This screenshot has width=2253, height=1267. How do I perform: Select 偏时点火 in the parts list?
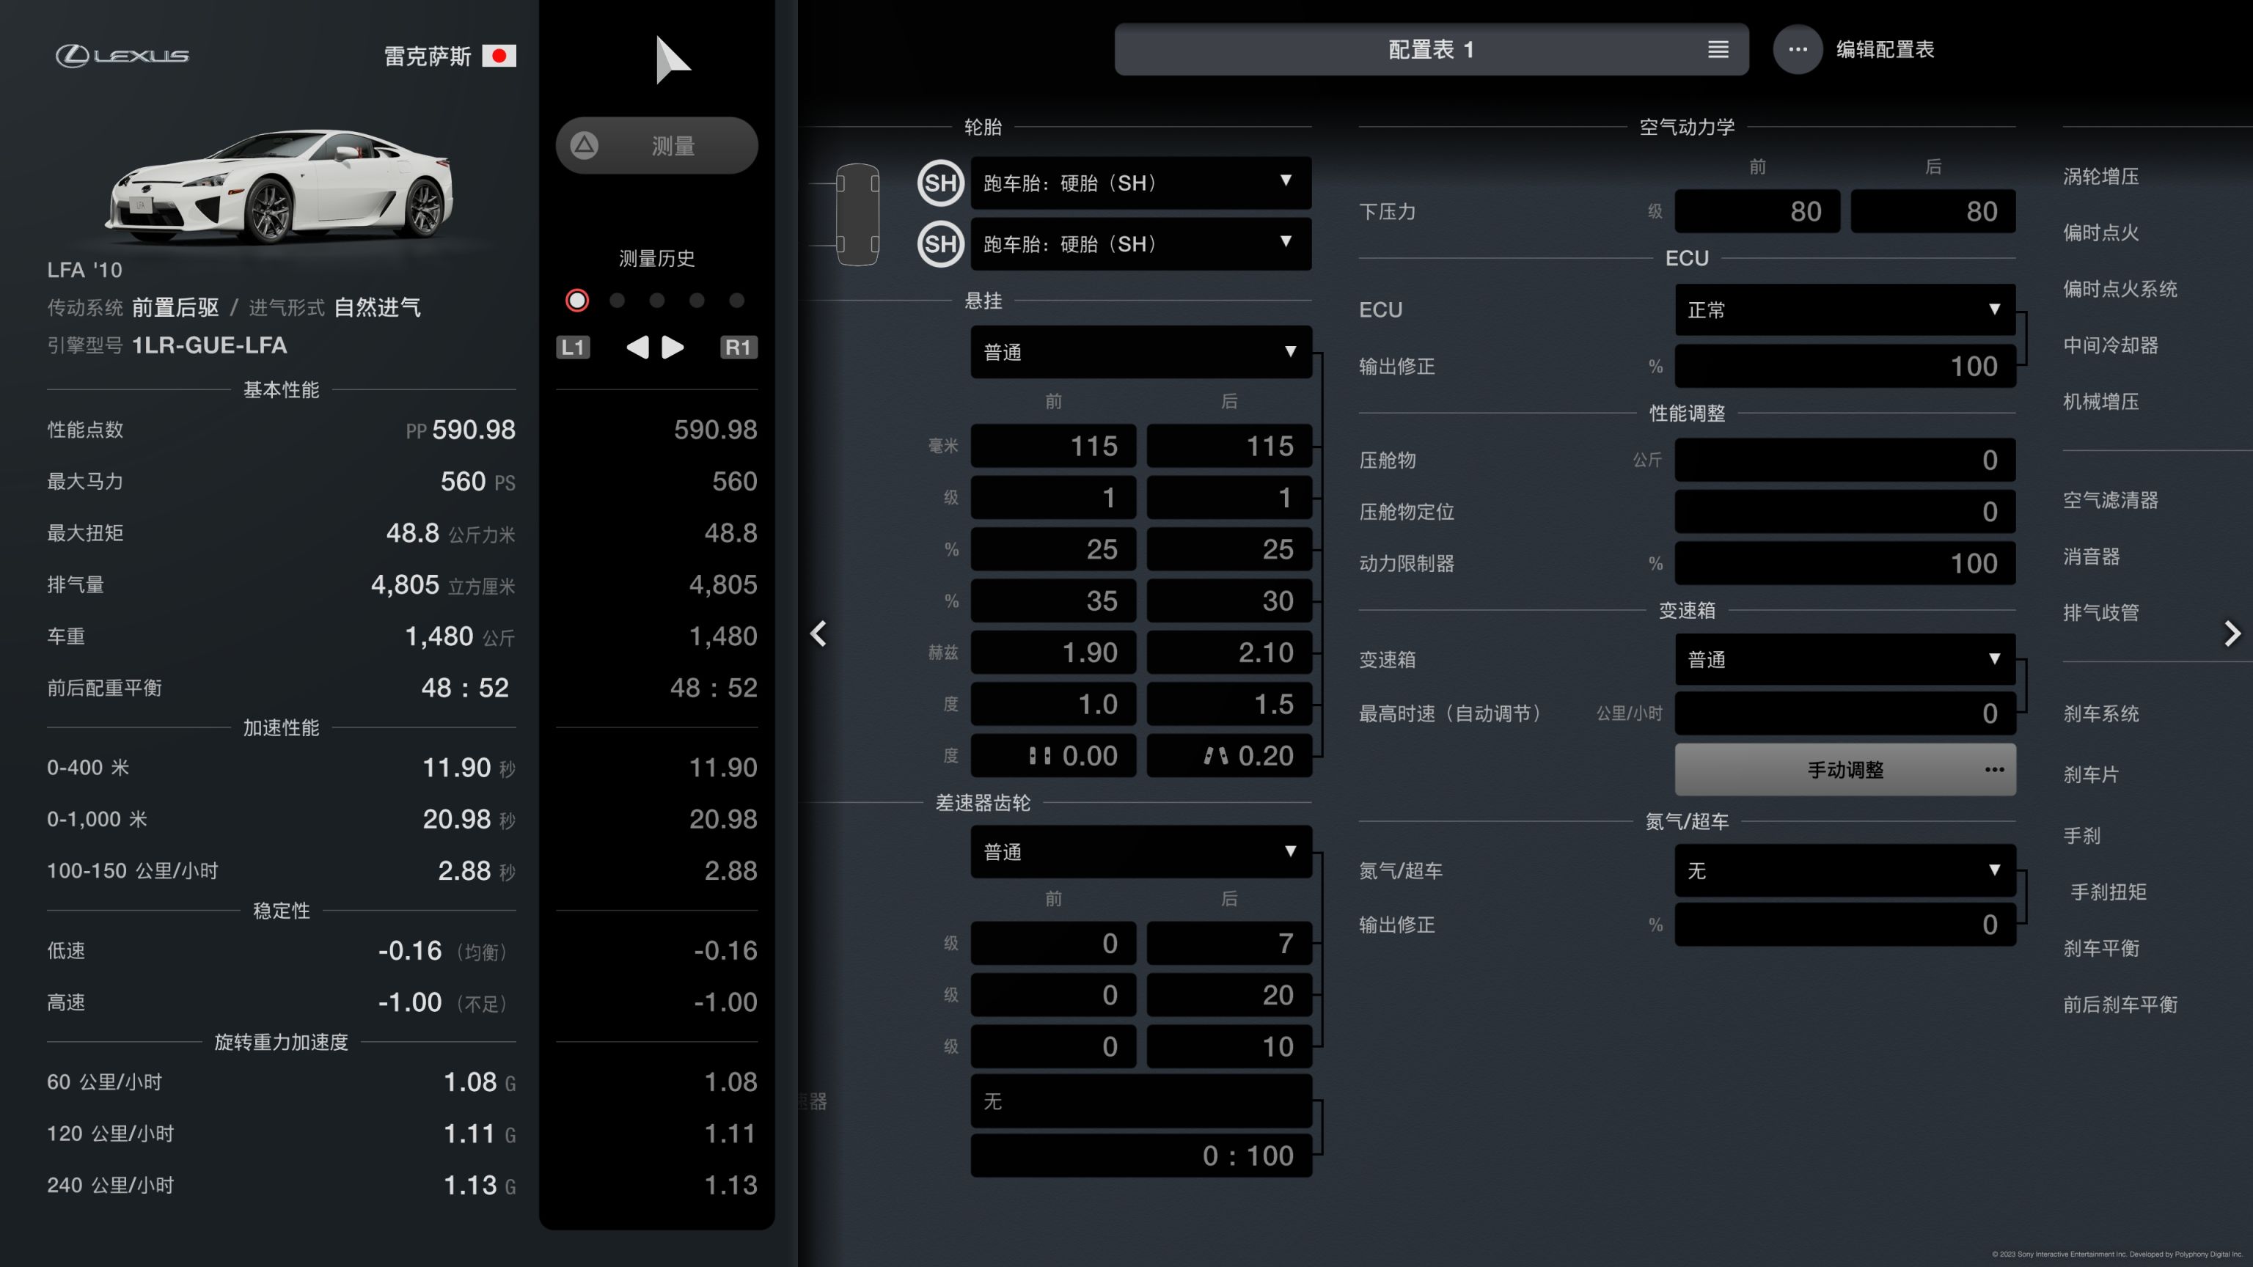coord(2100,232)
